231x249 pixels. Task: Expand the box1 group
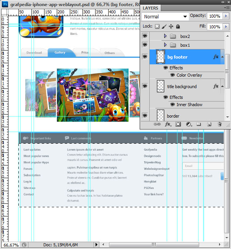pos(165,45)
